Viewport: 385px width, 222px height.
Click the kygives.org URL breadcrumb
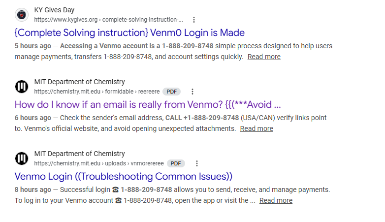(108, 20)
